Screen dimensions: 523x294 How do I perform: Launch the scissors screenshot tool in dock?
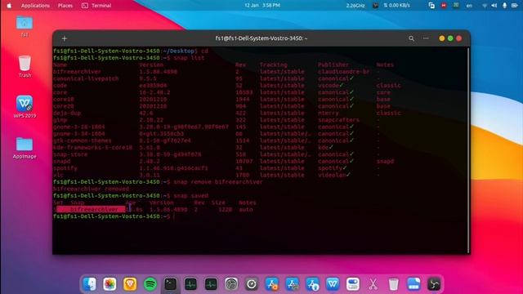pyautogui.click(x=373, y=284)
